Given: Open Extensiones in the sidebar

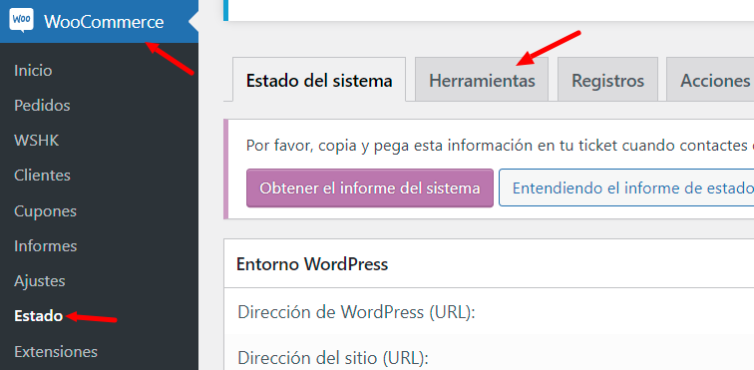Looking at the screenshot, I should click(56, 351).
